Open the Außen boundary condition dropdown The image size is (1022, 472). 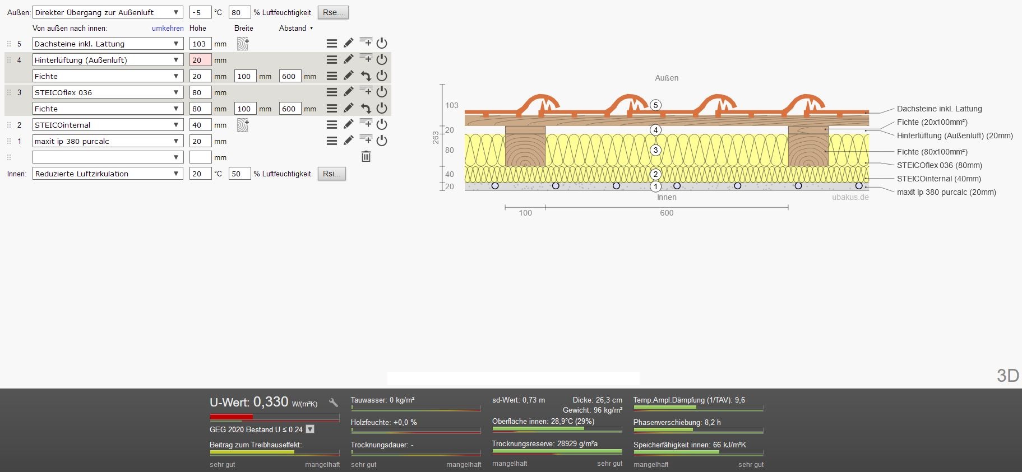(x=108, y=12)
